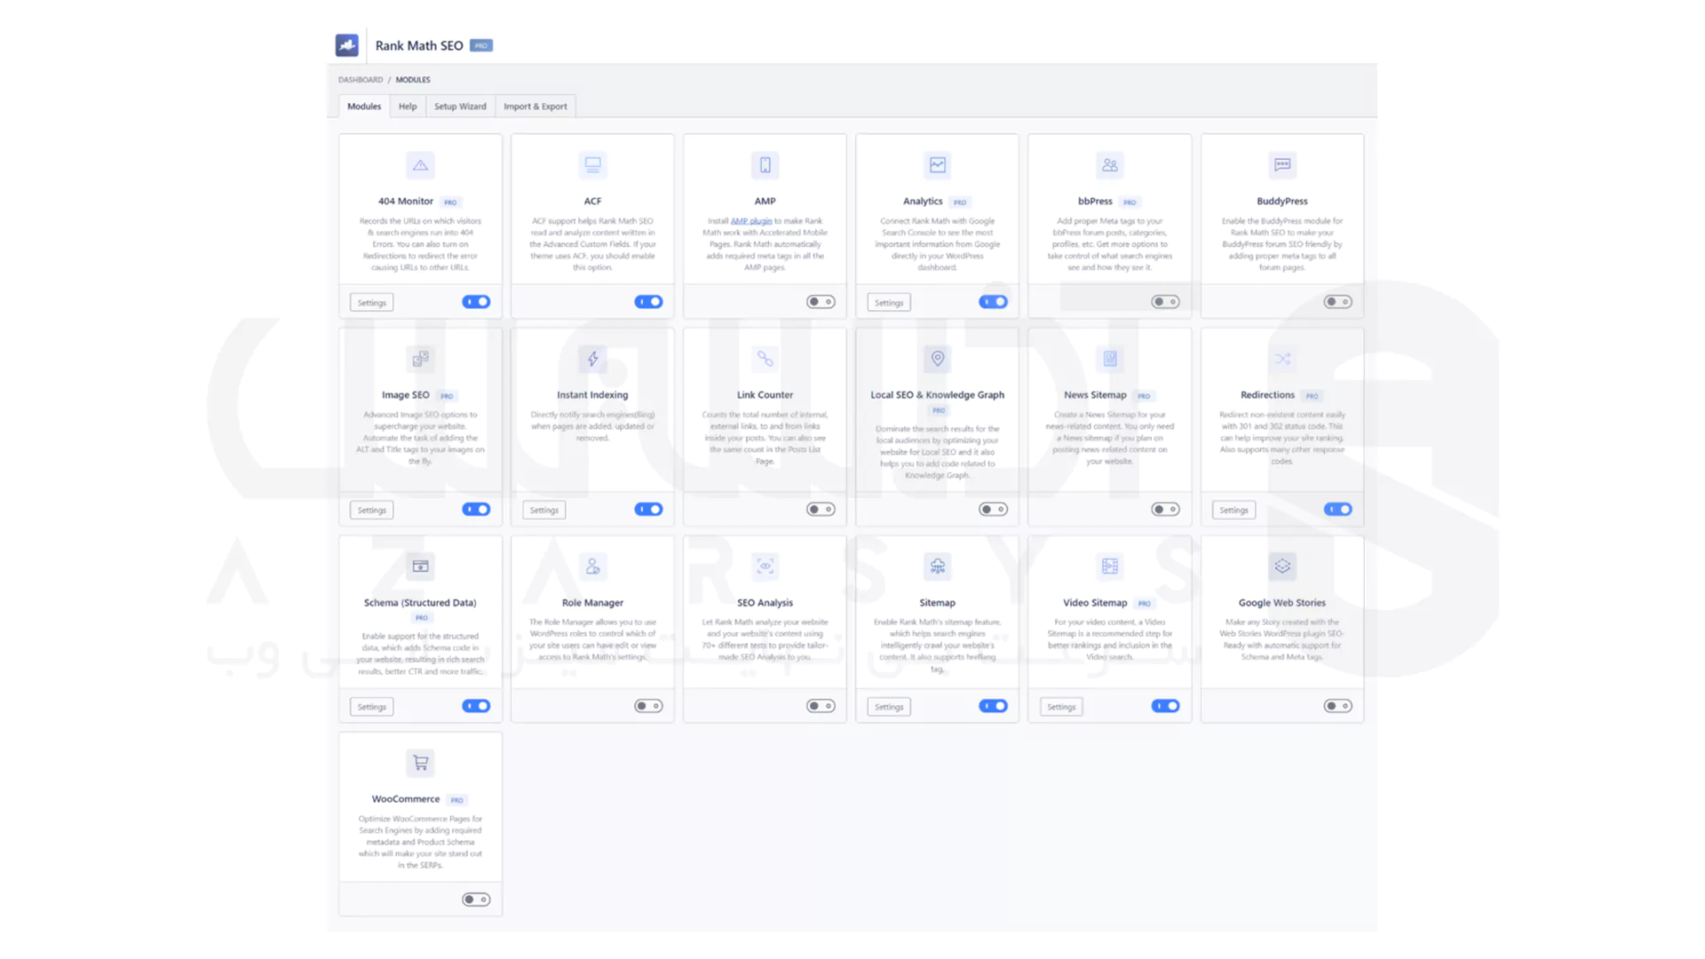This screenshot has height=959, width=1705.
Task: Click the Local SEO map pin icon
Action: (x=937, y=359)
